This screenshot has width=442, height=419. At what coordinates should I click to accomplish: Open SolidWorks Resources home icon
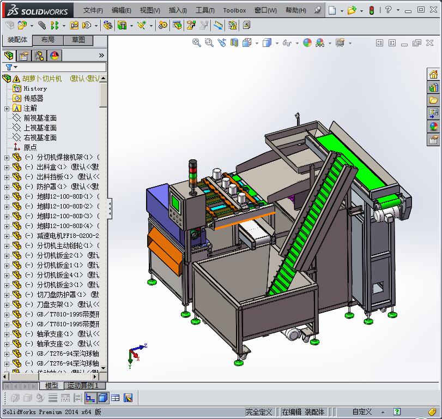tap(434, 74)
